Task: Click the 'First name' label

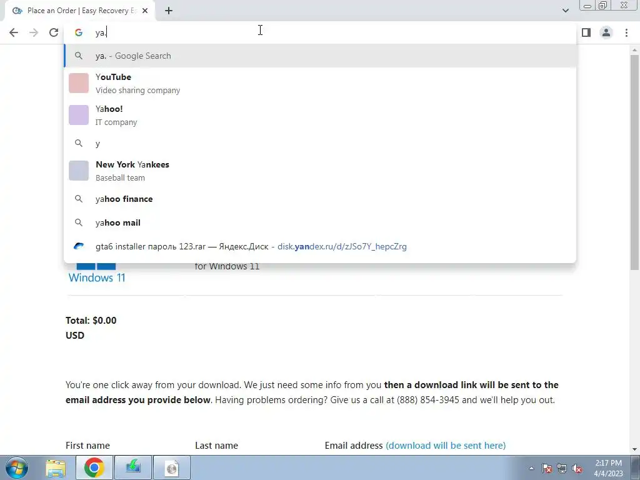Action: 87,445
